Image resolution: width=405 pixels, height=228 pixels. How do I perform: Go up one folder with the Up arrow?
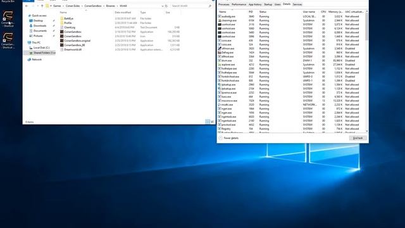coord(42,6)
